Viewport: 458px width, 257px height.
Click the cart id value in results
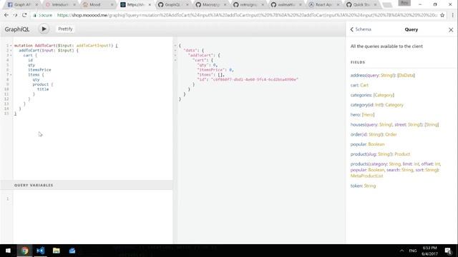point(255,79)
